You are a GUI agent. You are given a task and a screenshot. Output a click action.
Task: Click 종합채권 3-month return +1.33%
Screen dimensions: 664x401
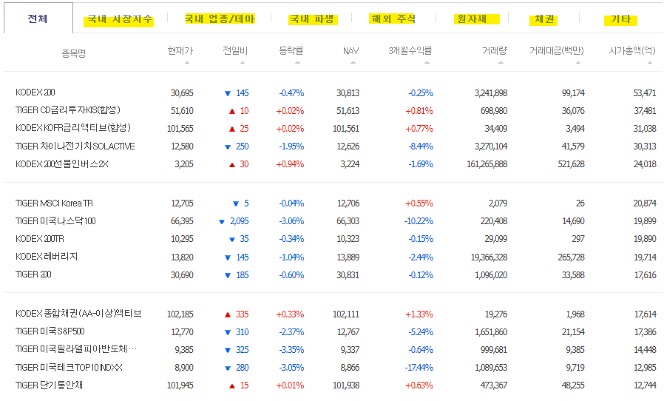point(419,314)
